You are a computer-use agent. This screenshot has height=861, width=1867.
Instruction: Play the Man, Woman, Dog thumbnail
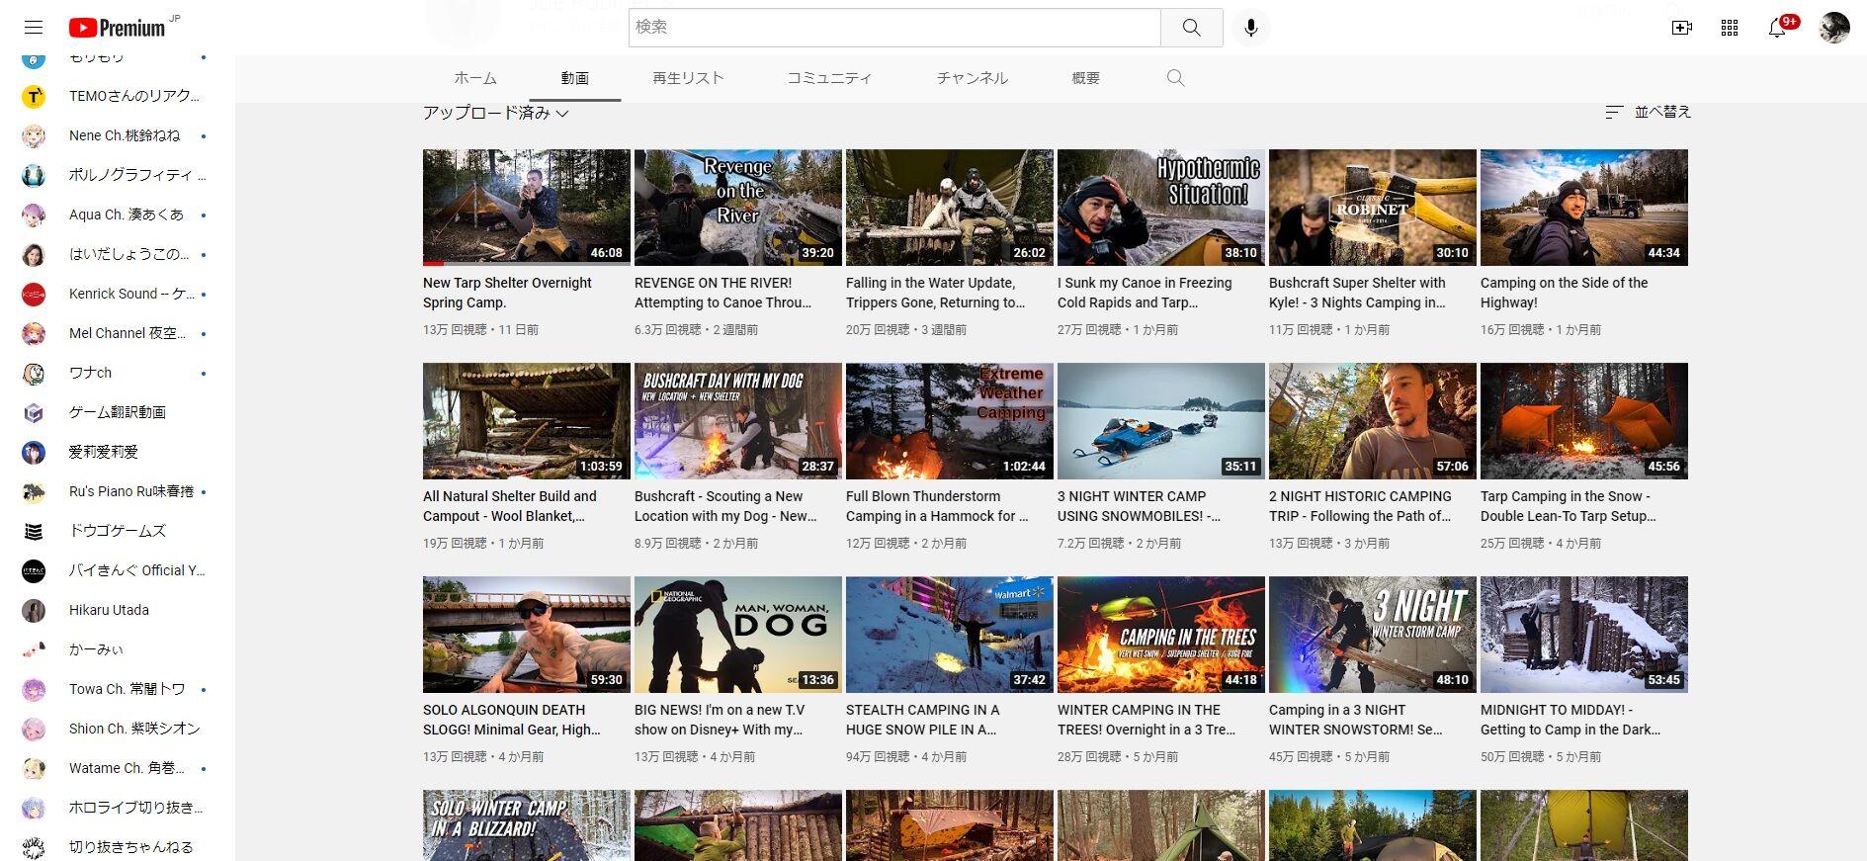tap(738, 635)
